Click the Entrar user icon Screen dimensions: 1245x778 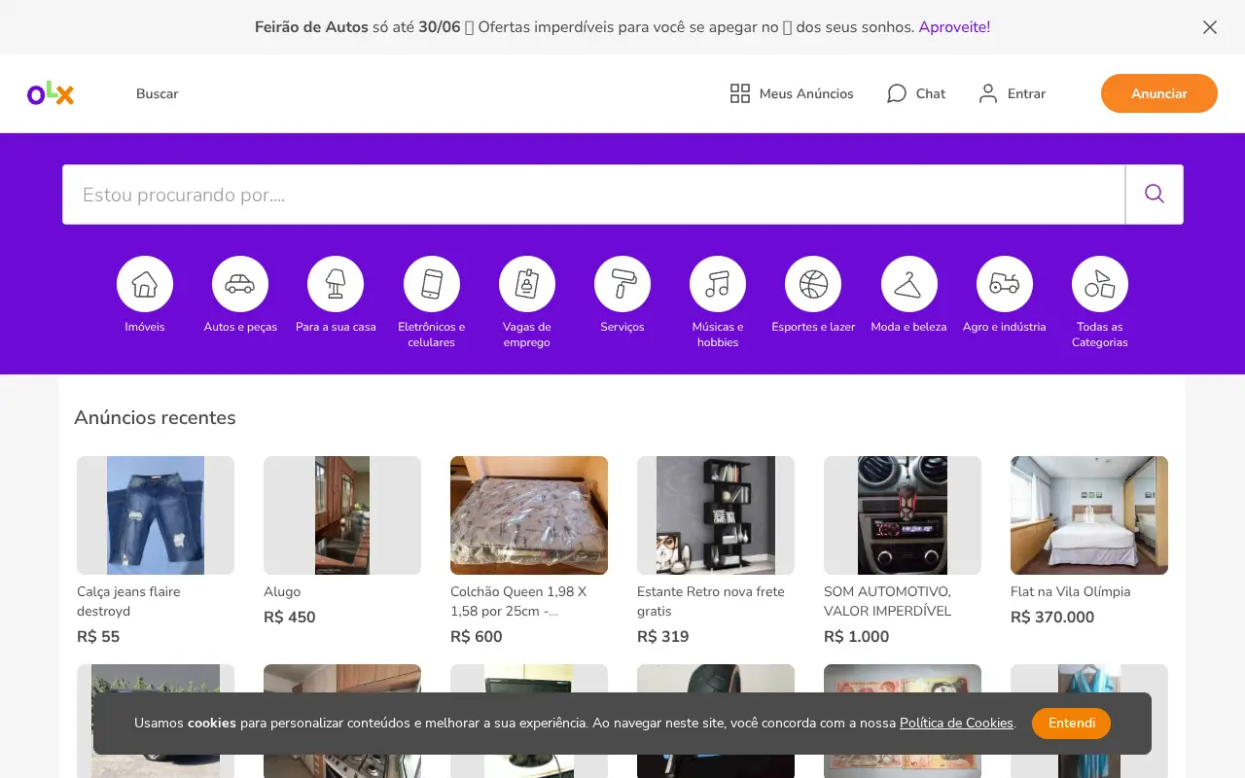[x=988, y=93]
